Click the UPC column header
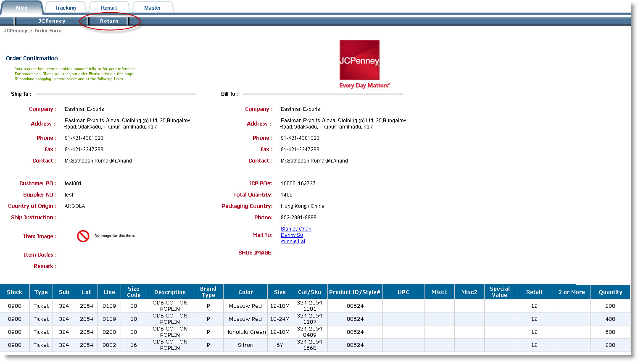Viewport: 638px width, 362px height. click(403, 292)
